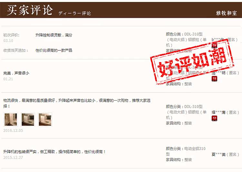242x172 pixels.
Task: Click reviewer name 夏***美
Action: (218, 154)
